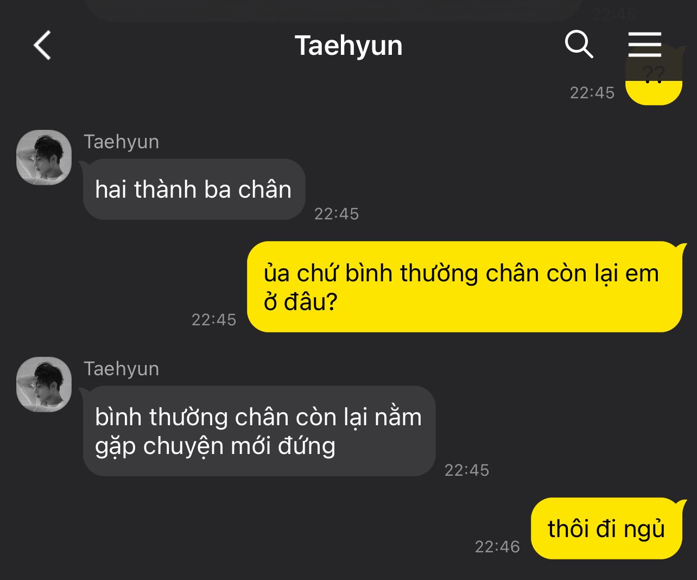Tap the yellow "??" message bubble
The image size is (697, 580).
click(654, 76)
